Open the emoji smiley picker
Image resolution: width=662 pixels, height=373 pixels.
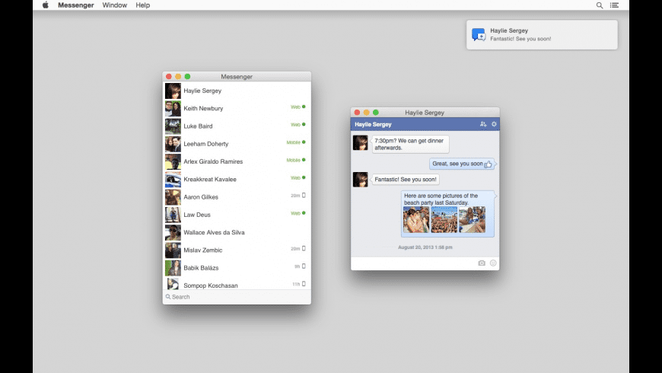(x=493, y=263)
